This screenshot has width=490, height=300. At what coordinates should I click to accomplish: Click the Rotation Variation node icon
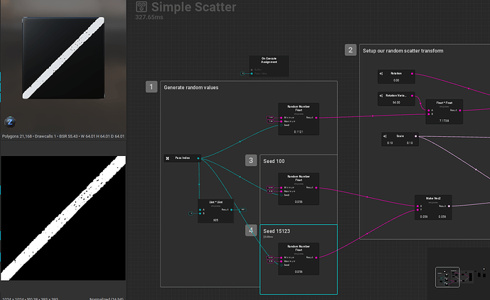(x=382, y=95)
